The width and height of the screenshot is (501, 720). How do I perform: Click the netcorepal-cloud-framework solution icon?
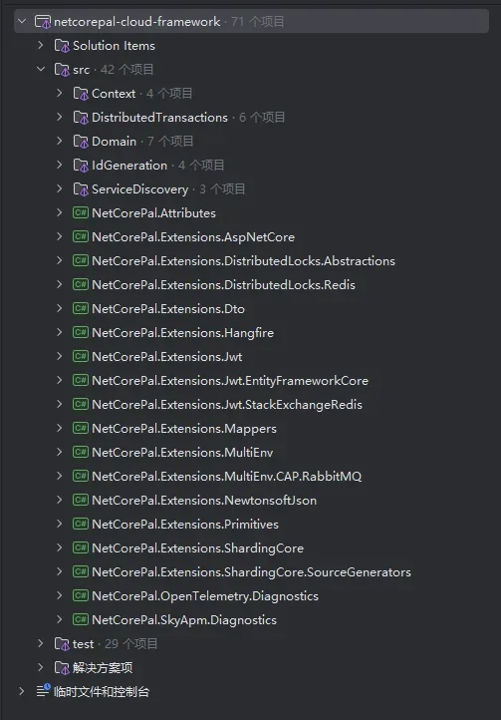[43, 22]
